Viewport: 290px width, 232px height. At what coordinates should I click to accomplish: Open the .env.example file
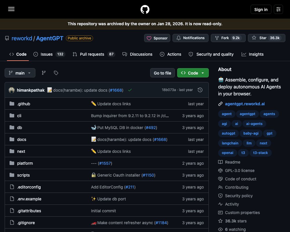(x=29, y=199)
